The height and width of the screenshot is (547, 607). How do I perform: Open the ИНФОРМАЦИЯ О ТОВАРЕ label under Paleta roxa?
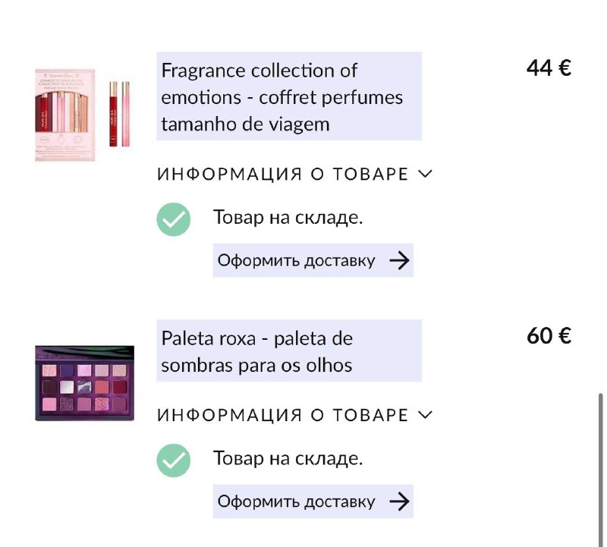click(x=282, y=416)
